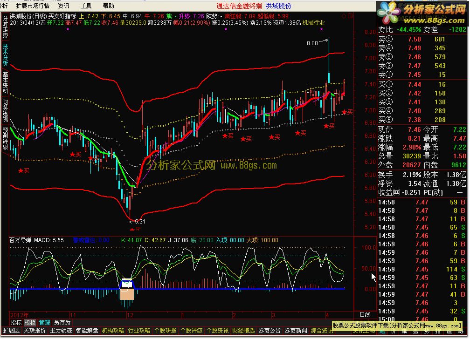The height and width of the screenshot is (339, 470).
Task: Click the 换手 2.19% field
Action: tap(400, 175)
